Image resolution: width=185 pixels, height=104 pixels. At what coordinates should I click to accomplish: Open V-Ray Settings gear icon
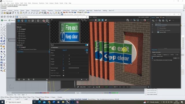tap(38, 21)
